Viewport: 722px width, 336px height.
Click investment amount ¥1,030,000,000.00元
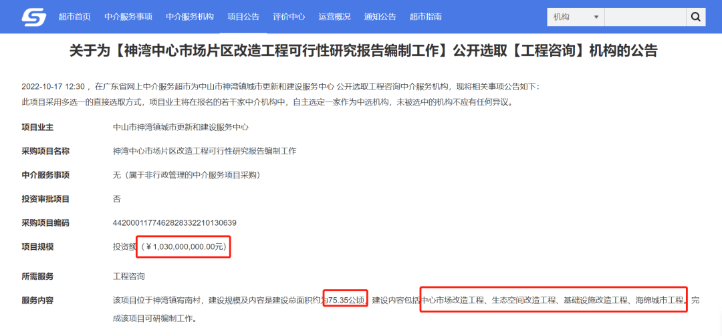[x=185, y=247]
